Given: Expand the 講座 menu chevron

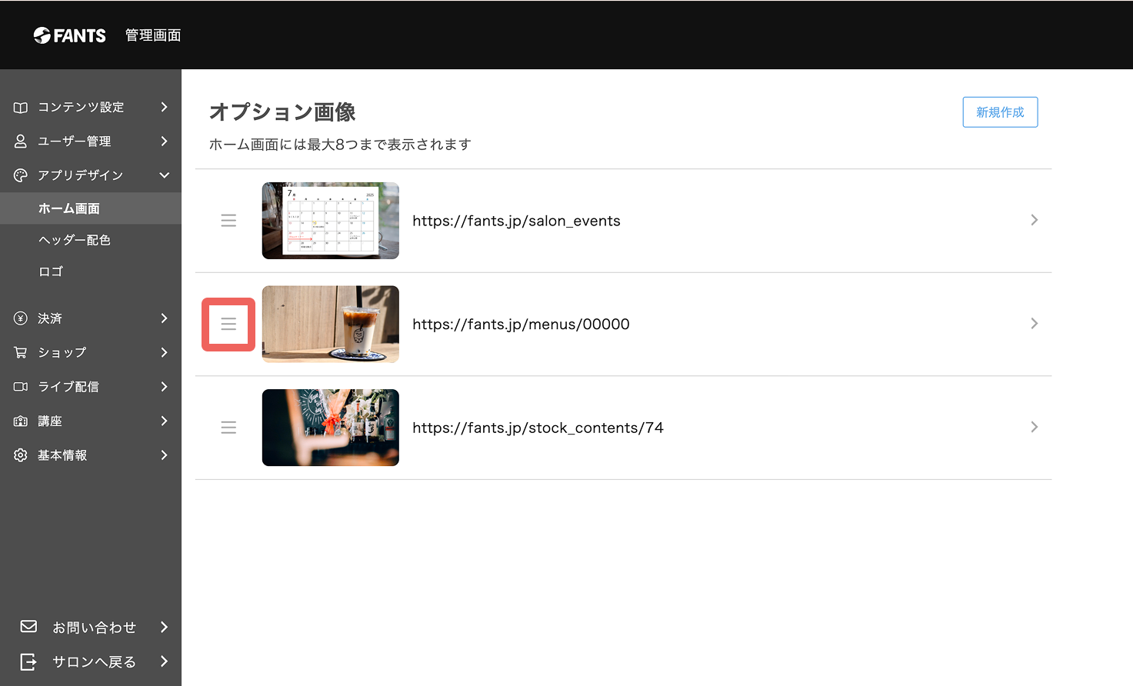Looking at the screenshot, I should 164,421.
